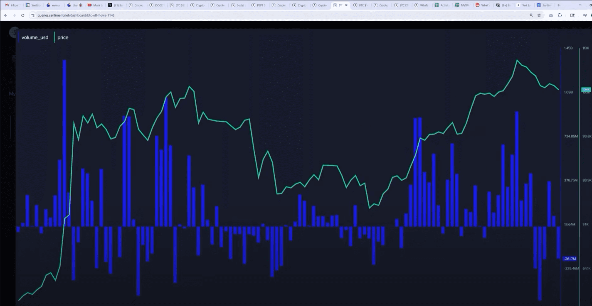
Task: Click the camera screenshot extension icon
Action: pyautogui.click(x=551, y=15)
